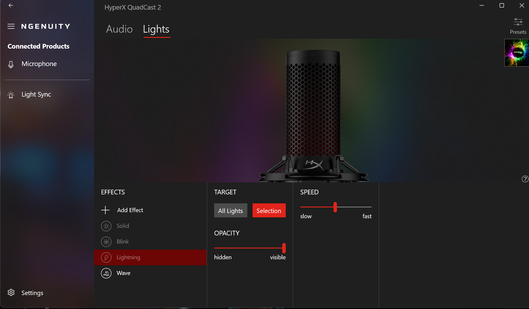The image size is (529, 309).
Task: Close the NGENUITY window
Action: click(522, 5)
